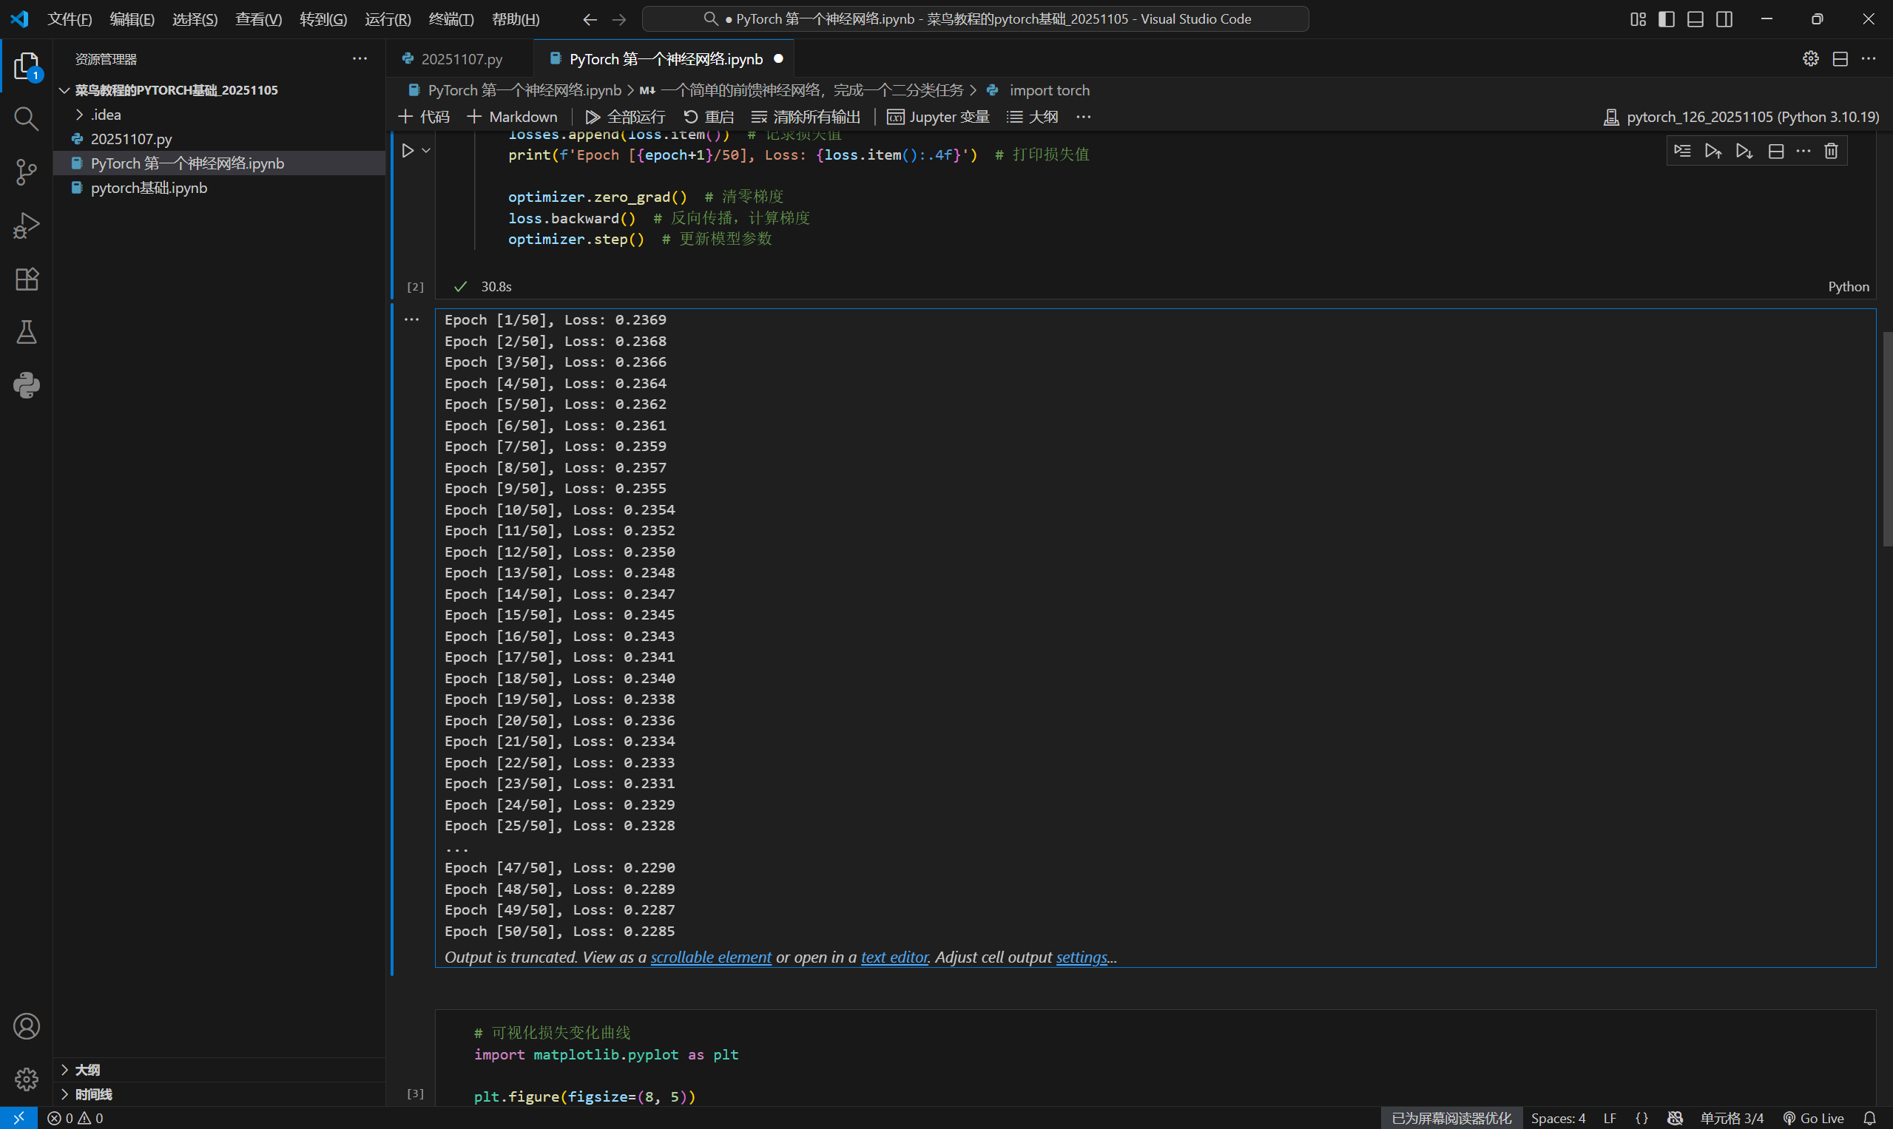Open the Search view in activity bar

click(27, 119)
